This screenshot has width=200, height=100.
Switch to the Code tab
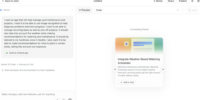(x=99, y=10)
